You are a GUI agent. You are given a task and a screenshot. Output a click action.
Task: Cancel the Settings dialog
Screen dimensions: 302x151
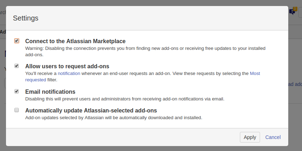[273, 137]
